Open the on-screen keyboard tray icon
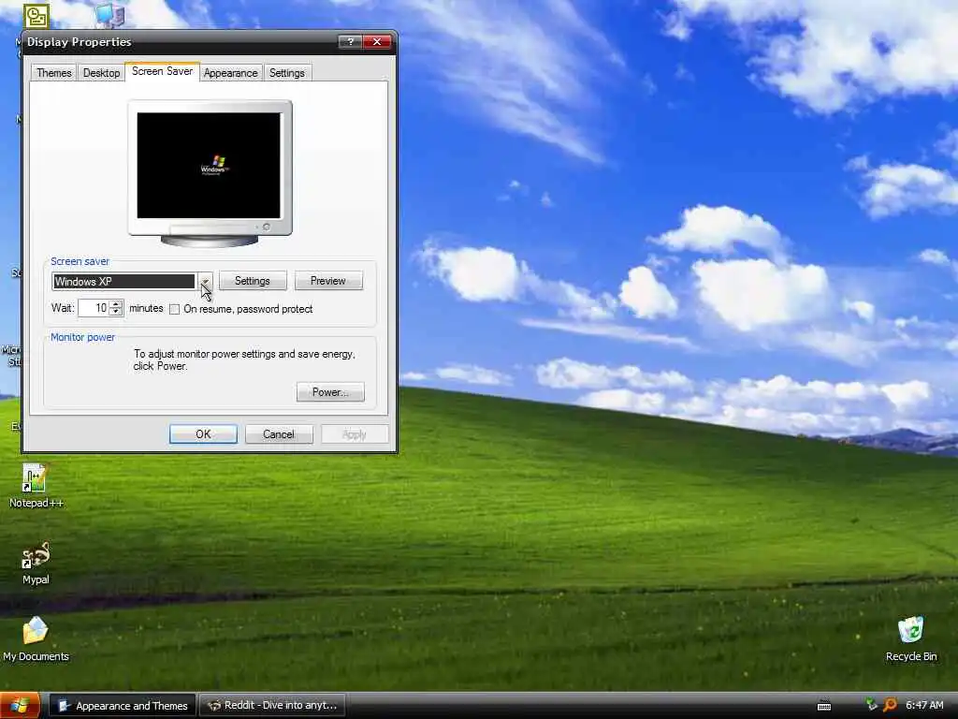Viewport: 958px width, 719px height. [823, 706]
